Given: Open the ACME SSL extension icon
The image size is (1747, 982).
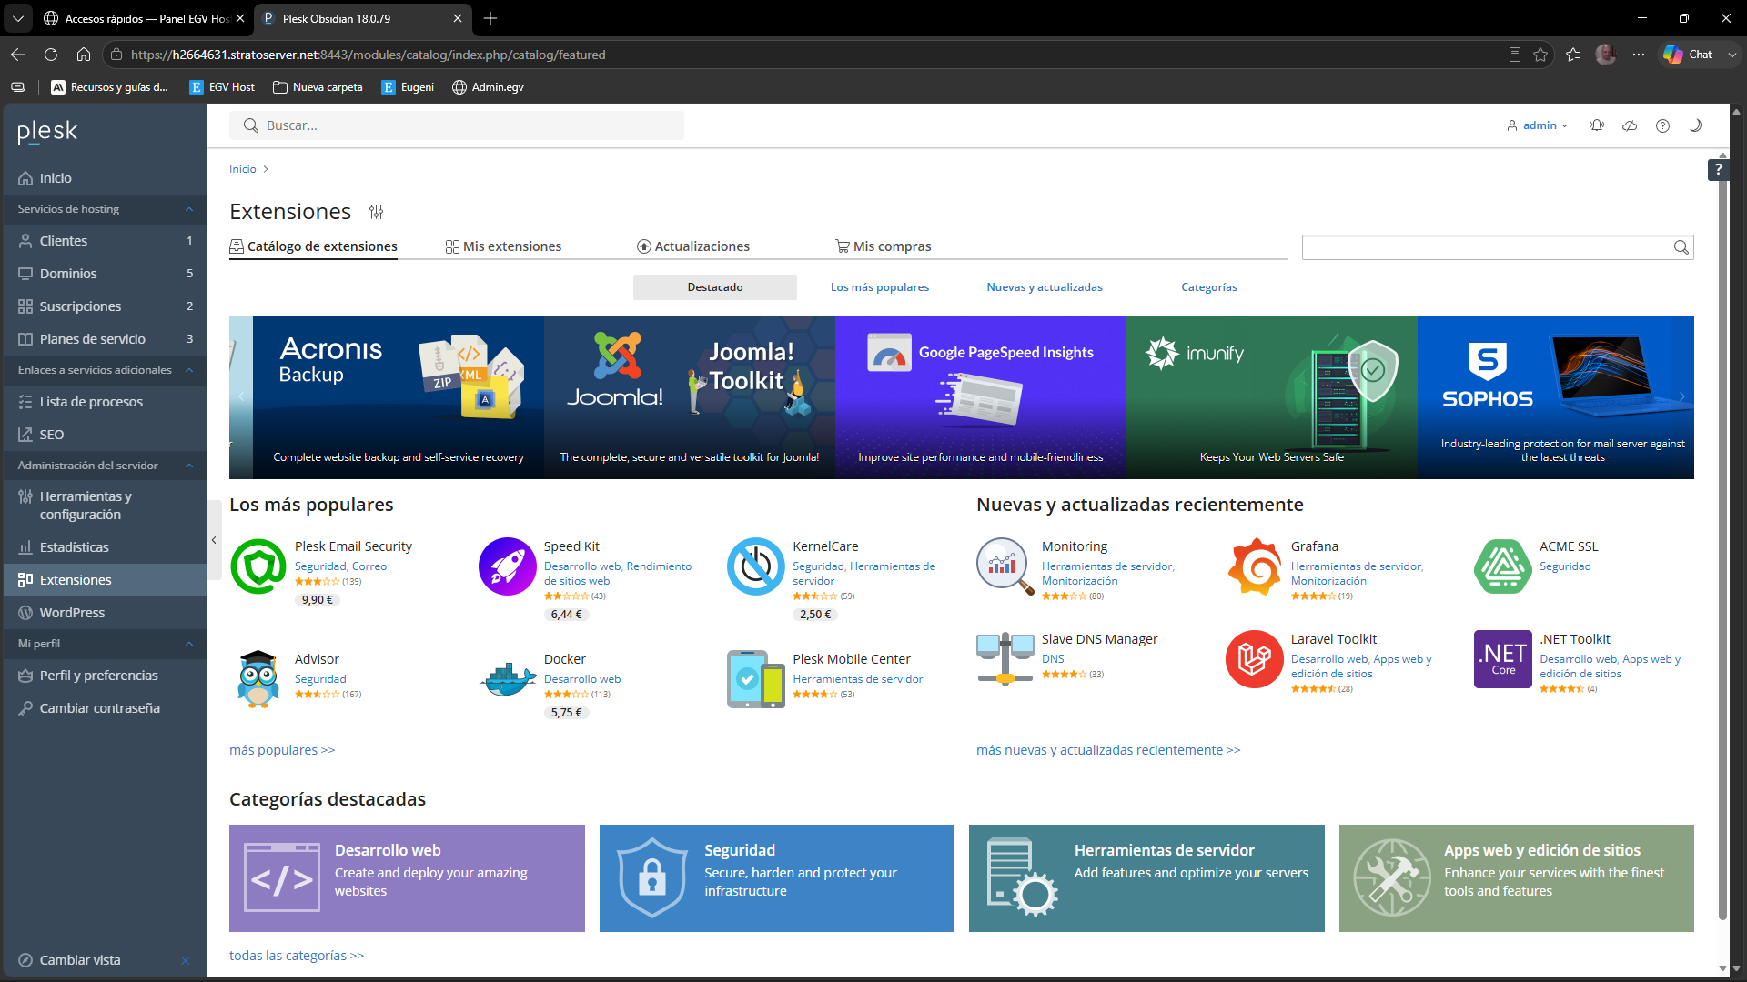Looking at the screenshot, I should [1502, 566].
